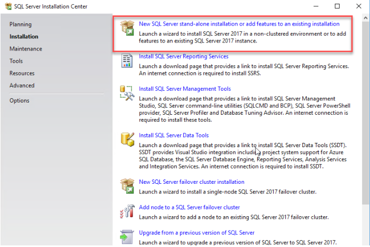Screen dimensions: 370x247
Task: Click text 'Launch a wizard to install a single-node SQL Server 2017 failover cluster.'
Action: 227,192
